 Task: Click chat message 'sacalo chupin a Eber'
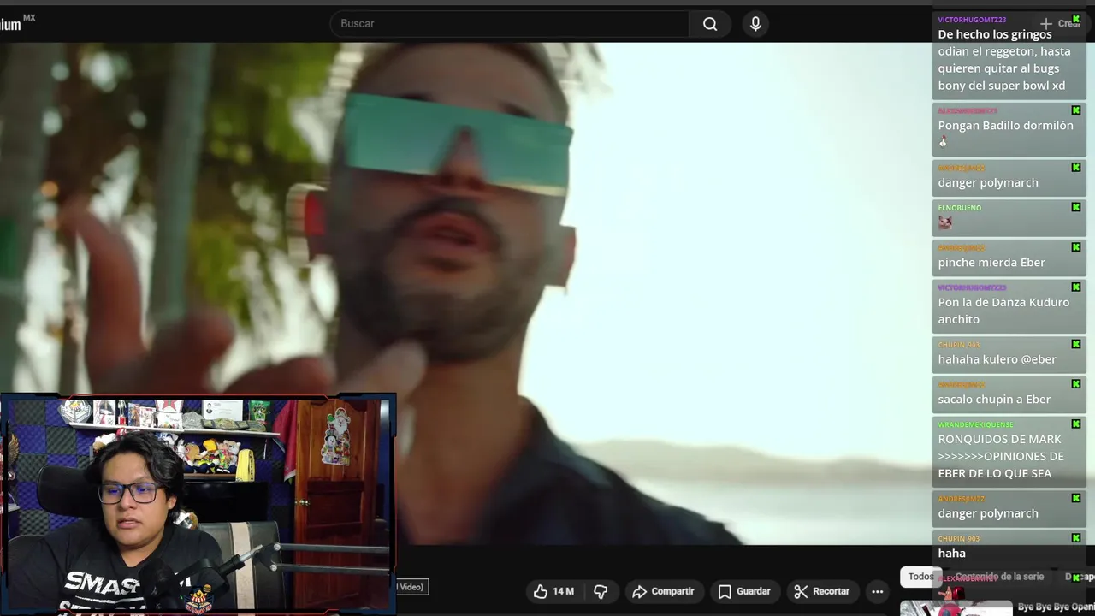[x=1009, y=394]
